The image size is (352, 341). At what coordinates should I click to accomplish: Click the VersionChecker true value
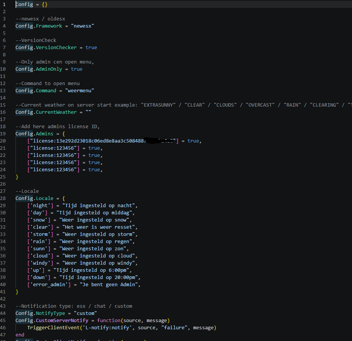coord(91,48)
